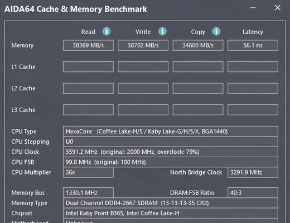Click the DRAM:FSB Ratio label
Viewport: 290px width, 223px height.
click(192, 193)
